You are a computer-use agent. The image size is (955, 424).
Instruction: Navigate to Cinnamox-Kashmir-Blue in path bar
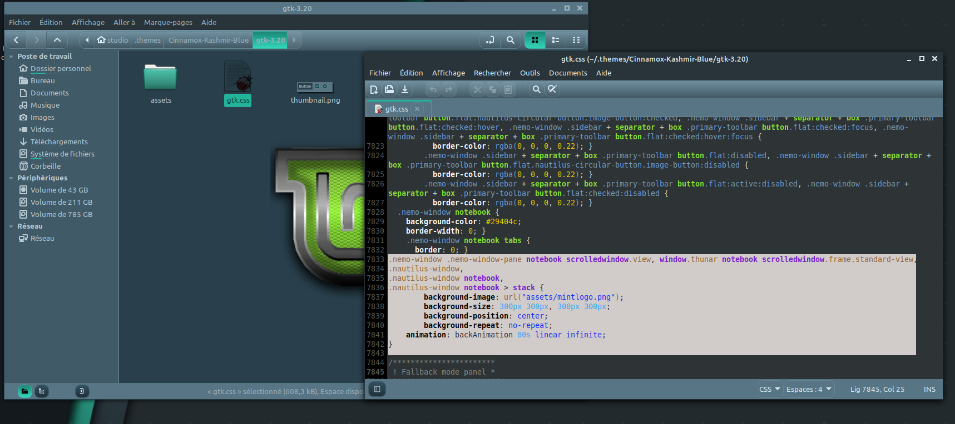point(209,40)
